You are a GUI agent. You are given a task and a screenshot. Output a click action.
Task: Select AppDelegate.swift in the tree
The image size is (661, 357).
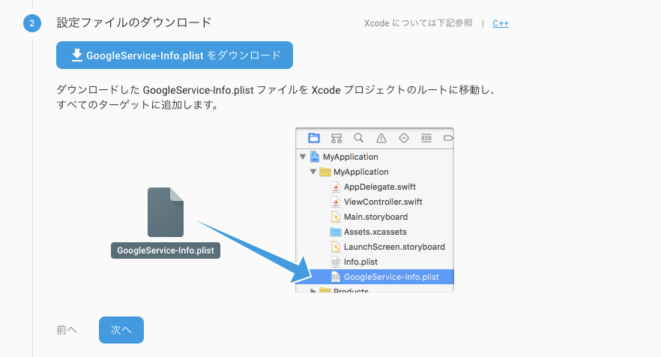[x=380, y=187]
